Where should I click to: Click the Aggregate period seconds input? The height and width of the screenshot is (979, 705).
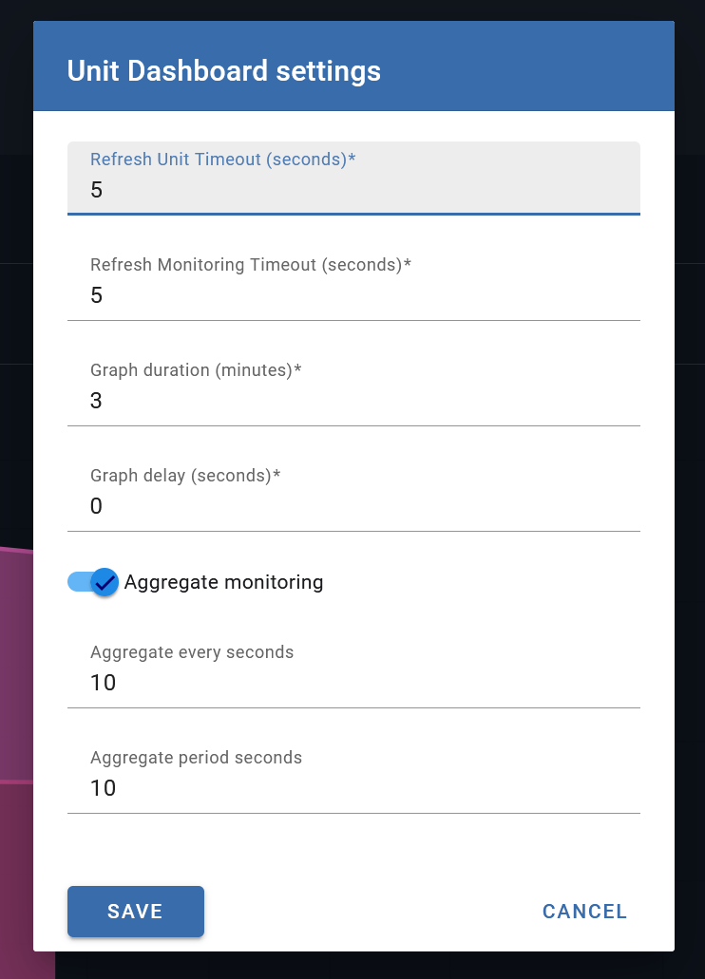[352, 787]
